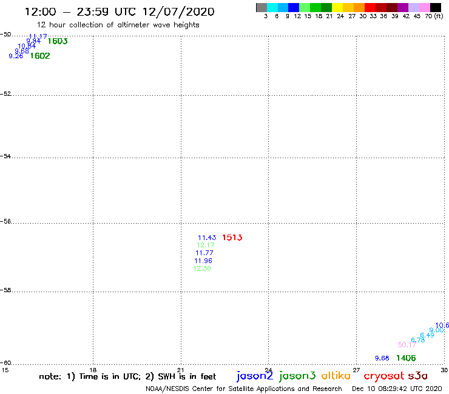Click the green time label 1603

[58, 41]
